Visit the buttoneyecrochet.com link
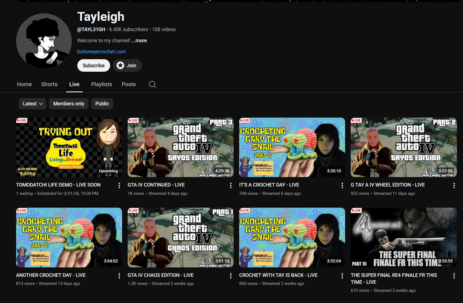Viewport: 463px width, 303px height. click(x=101, y=52)
